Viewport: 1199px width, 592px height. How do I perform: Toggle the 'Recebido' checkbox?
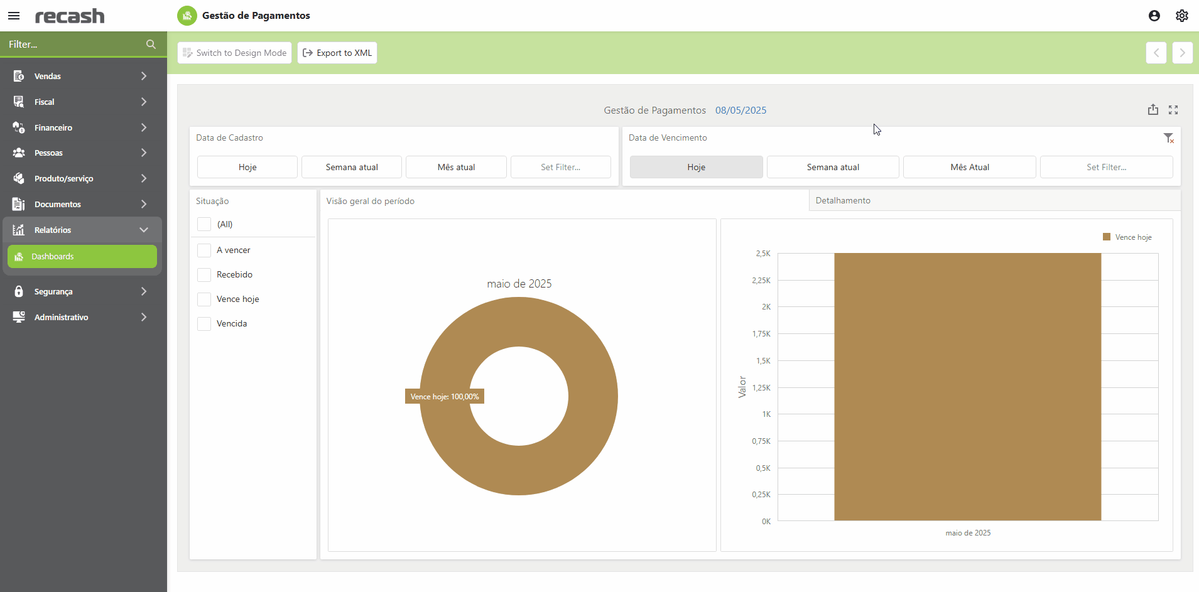point(204,275)
